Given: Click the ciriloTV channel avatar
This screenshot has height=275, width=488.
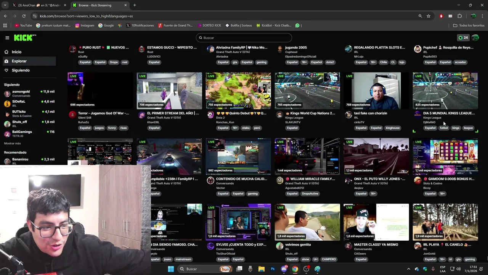Looking at the screenshot, I should (348, 115).
